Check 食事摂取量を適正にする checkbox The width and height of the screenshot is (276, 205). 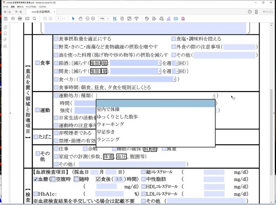coord(56,39)
